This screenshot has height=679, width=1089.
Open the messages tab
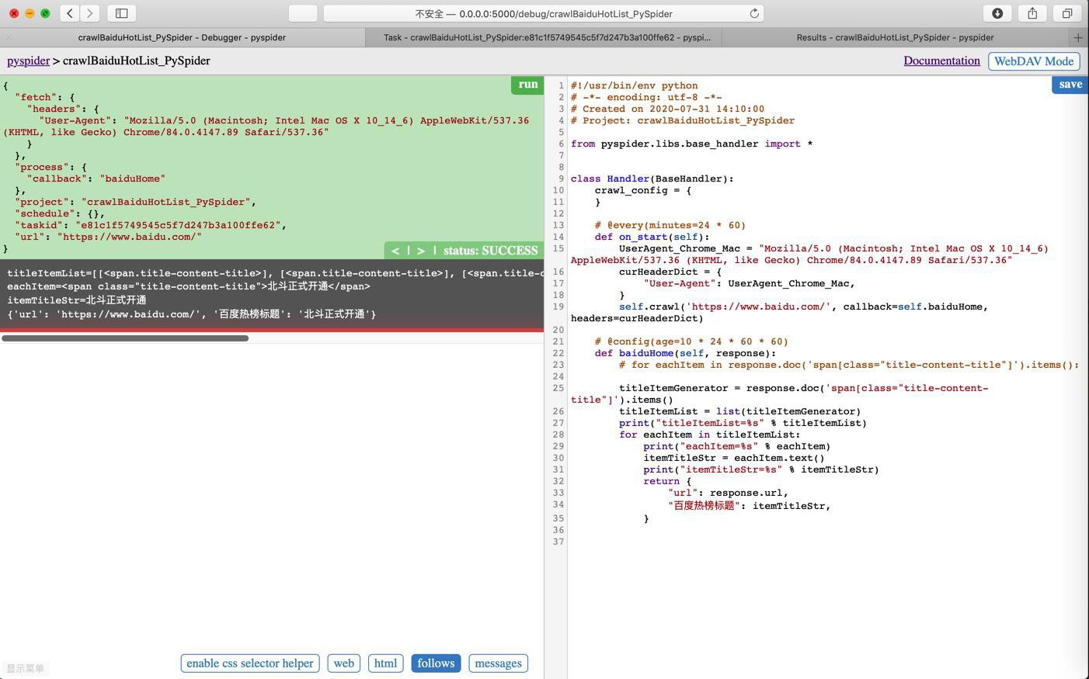[498, 663]
